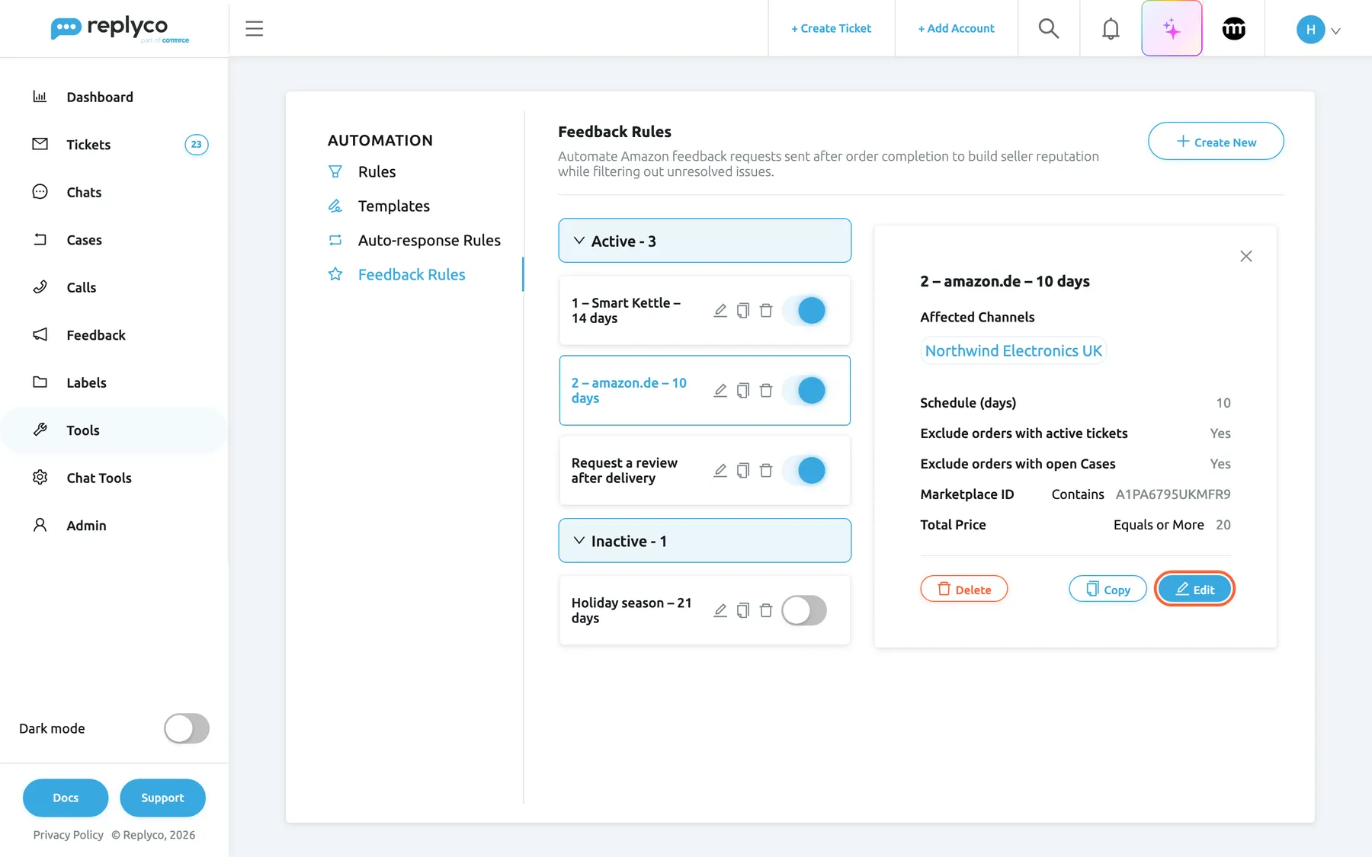
Task: Click Copy button in details panel
Action: (x=1108, y=589)
